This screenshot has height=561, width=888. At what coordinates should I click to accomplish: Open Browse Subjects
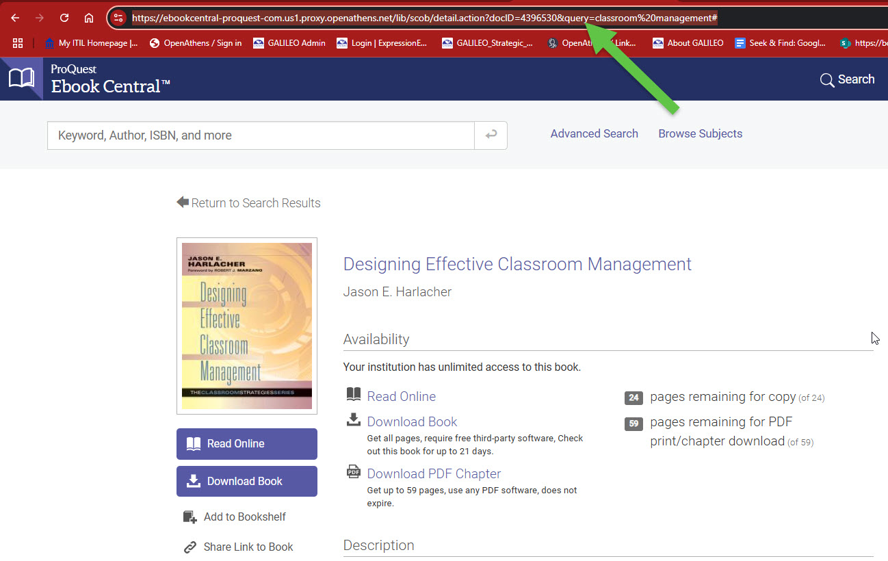700,133
